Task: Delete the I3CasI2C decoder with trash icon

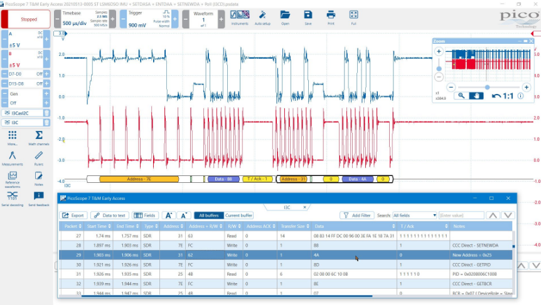Action: [x=45, y=113]
